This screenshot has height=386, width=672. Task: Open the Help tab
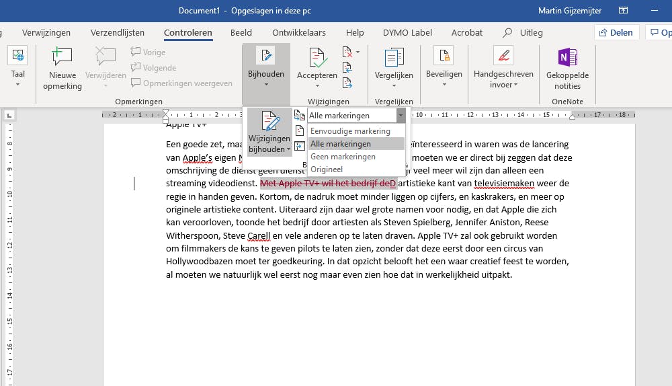click(355, 32)
